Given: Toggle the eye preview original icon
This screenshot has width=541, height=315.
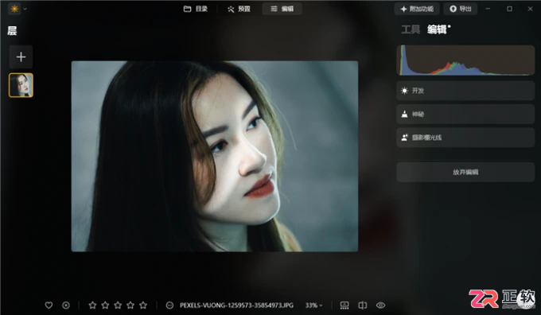Looking at the screenshot, I should [380, 305].
